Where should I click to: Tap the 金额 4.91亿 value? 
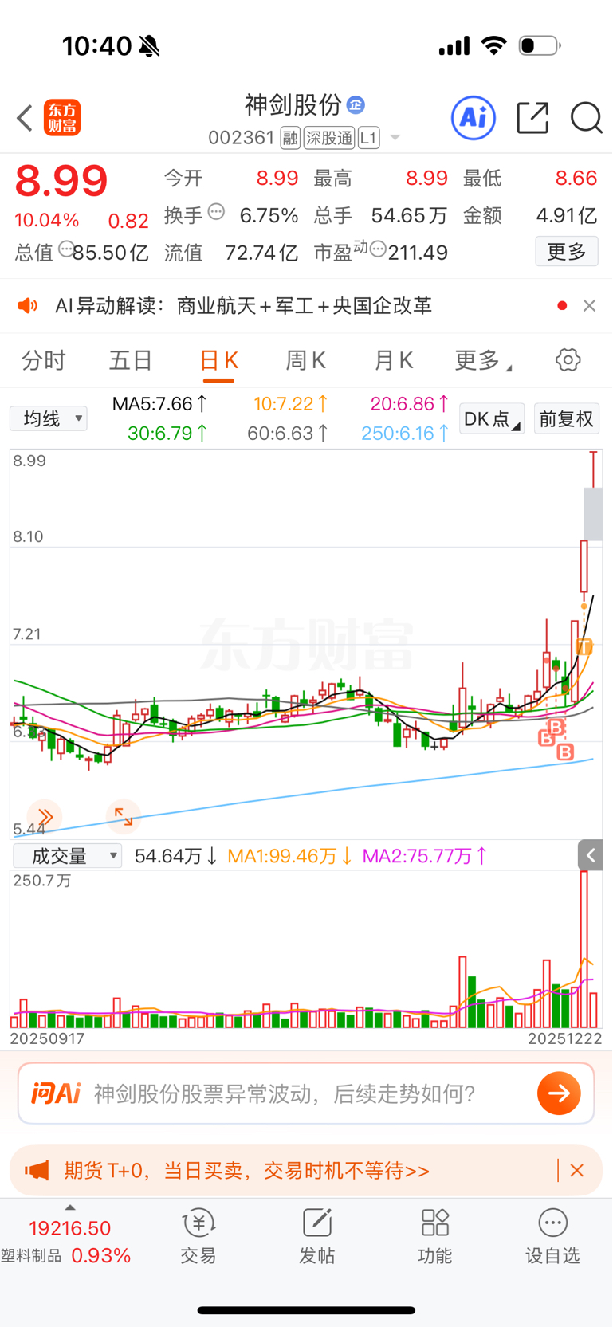tap(566, 215)
